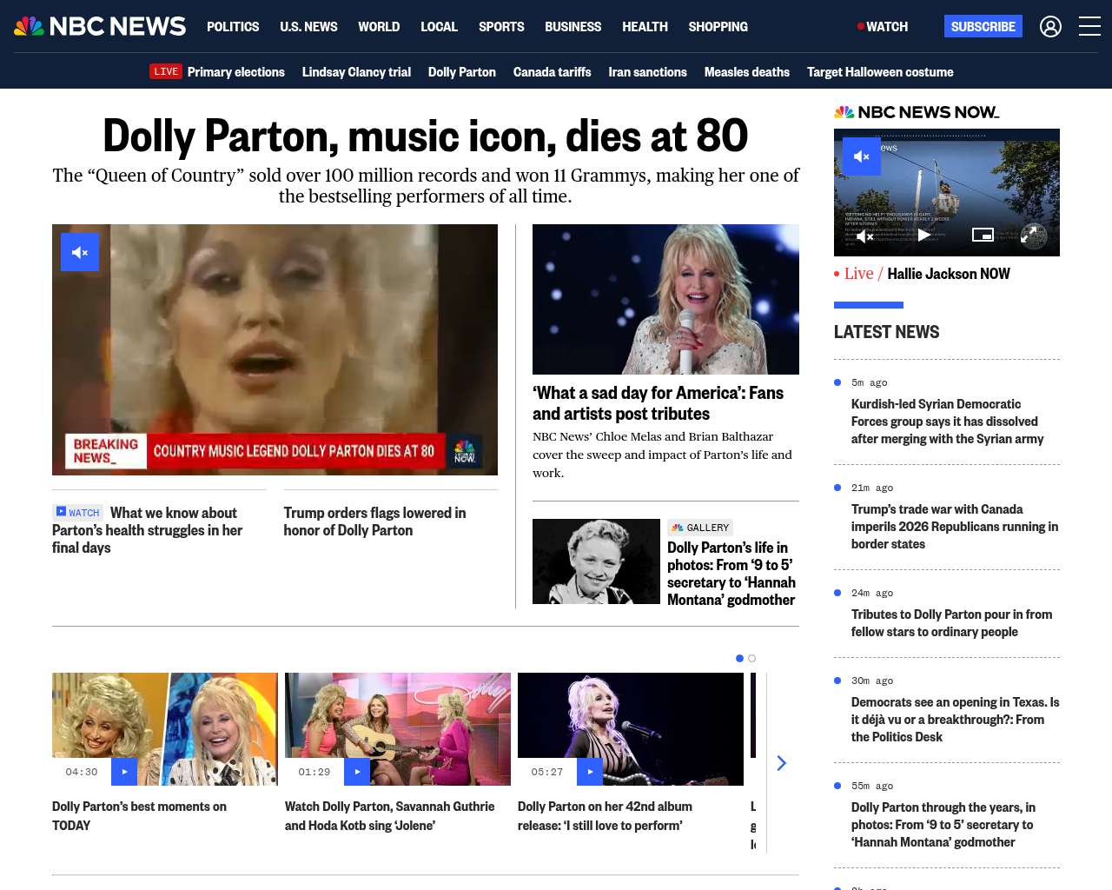Click the Watch live link in header
The width and height of the screenshot is (1112, 890).
tap(883, 27)
